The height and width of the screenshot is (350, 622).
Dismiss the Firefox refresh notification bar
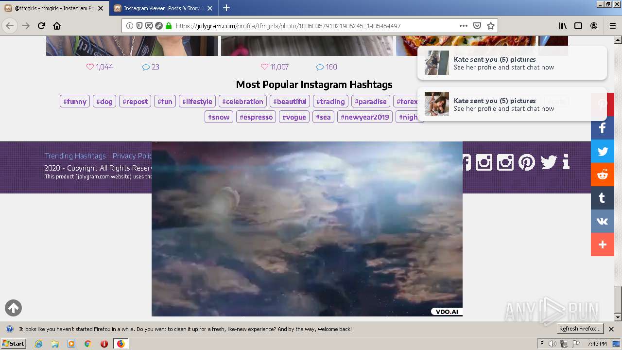point(611,329)
